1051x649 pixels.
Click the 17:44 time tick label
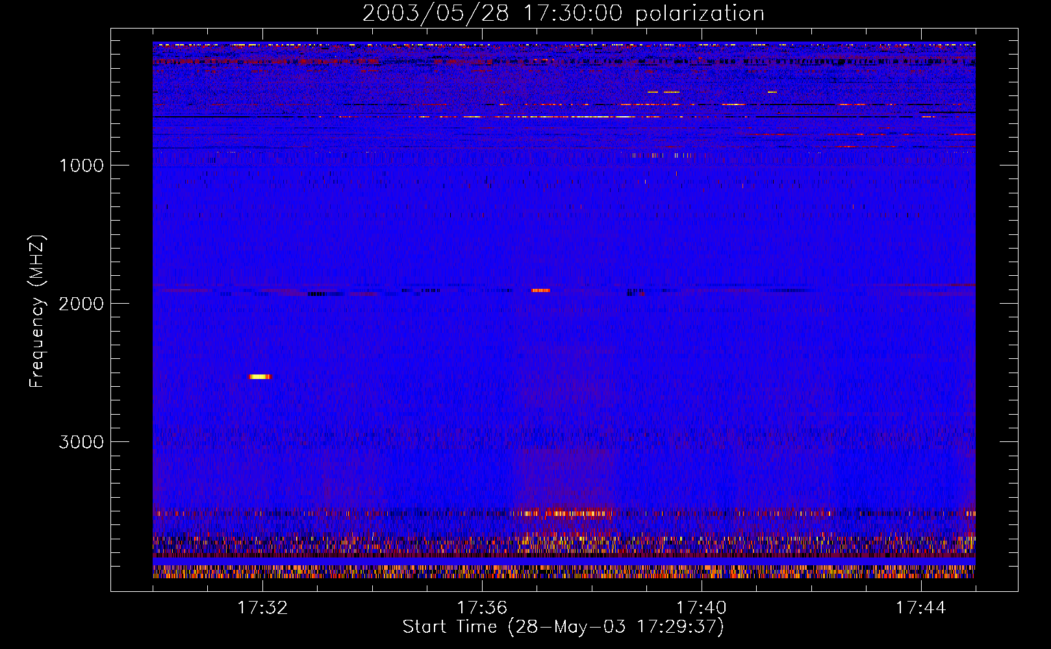pos(920,608)
